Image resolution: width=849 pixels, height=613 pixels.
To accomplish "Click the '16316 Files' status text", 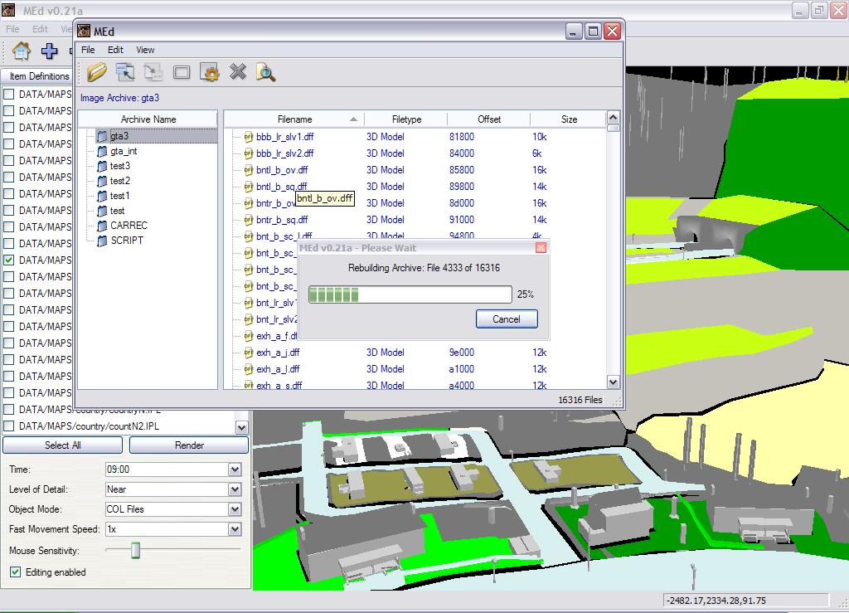I will pos(580,400).
